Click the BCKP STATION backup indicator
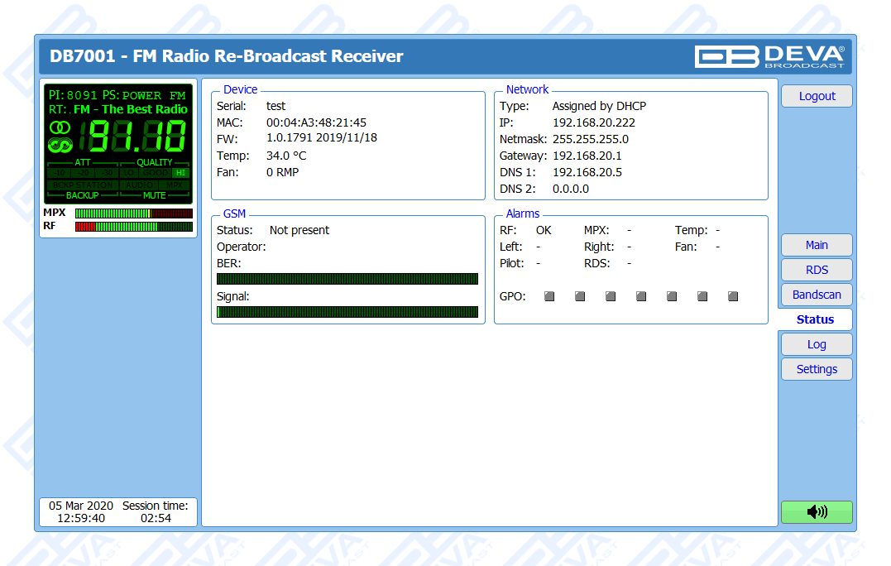Image resolution: width=891 pixels, height=566 pixels. click(83, 185)
